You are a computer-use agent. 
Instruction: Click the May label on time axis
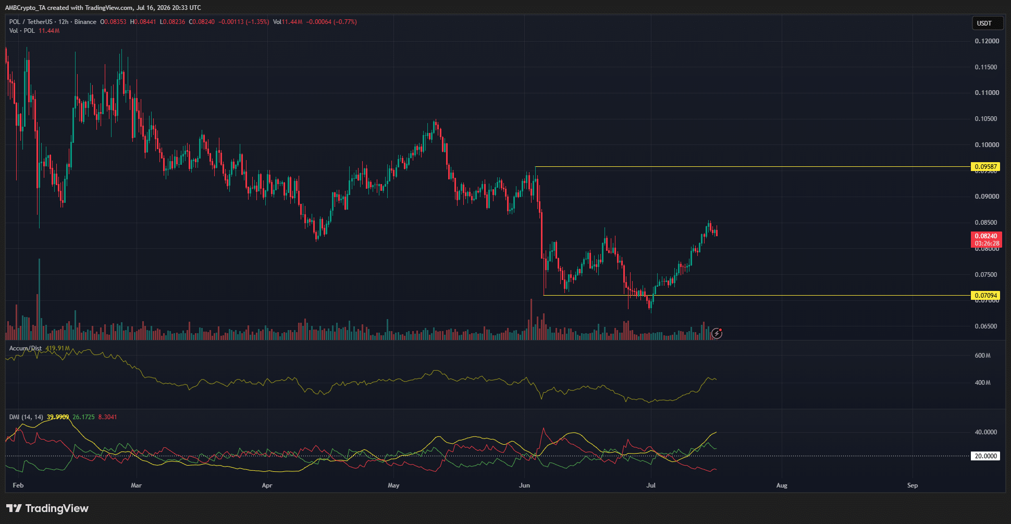[x=394, y=485]
